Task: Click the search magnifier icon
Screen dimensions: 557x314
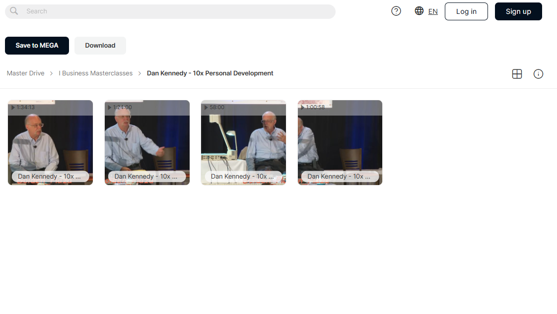Action: [x=14, y=11]
